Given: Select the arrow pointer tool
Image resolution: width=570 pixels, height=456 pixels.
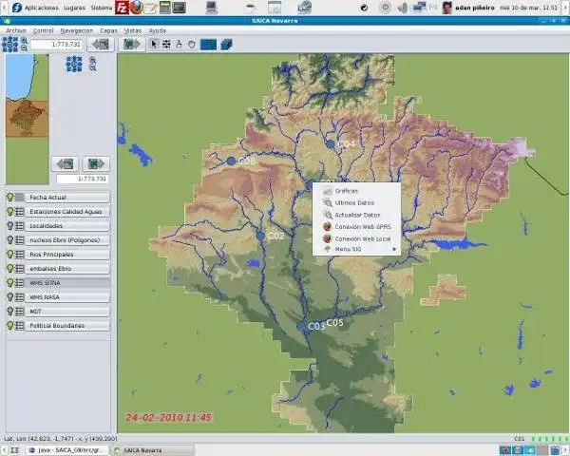Looking at the screenshot, I should [154, 45].
